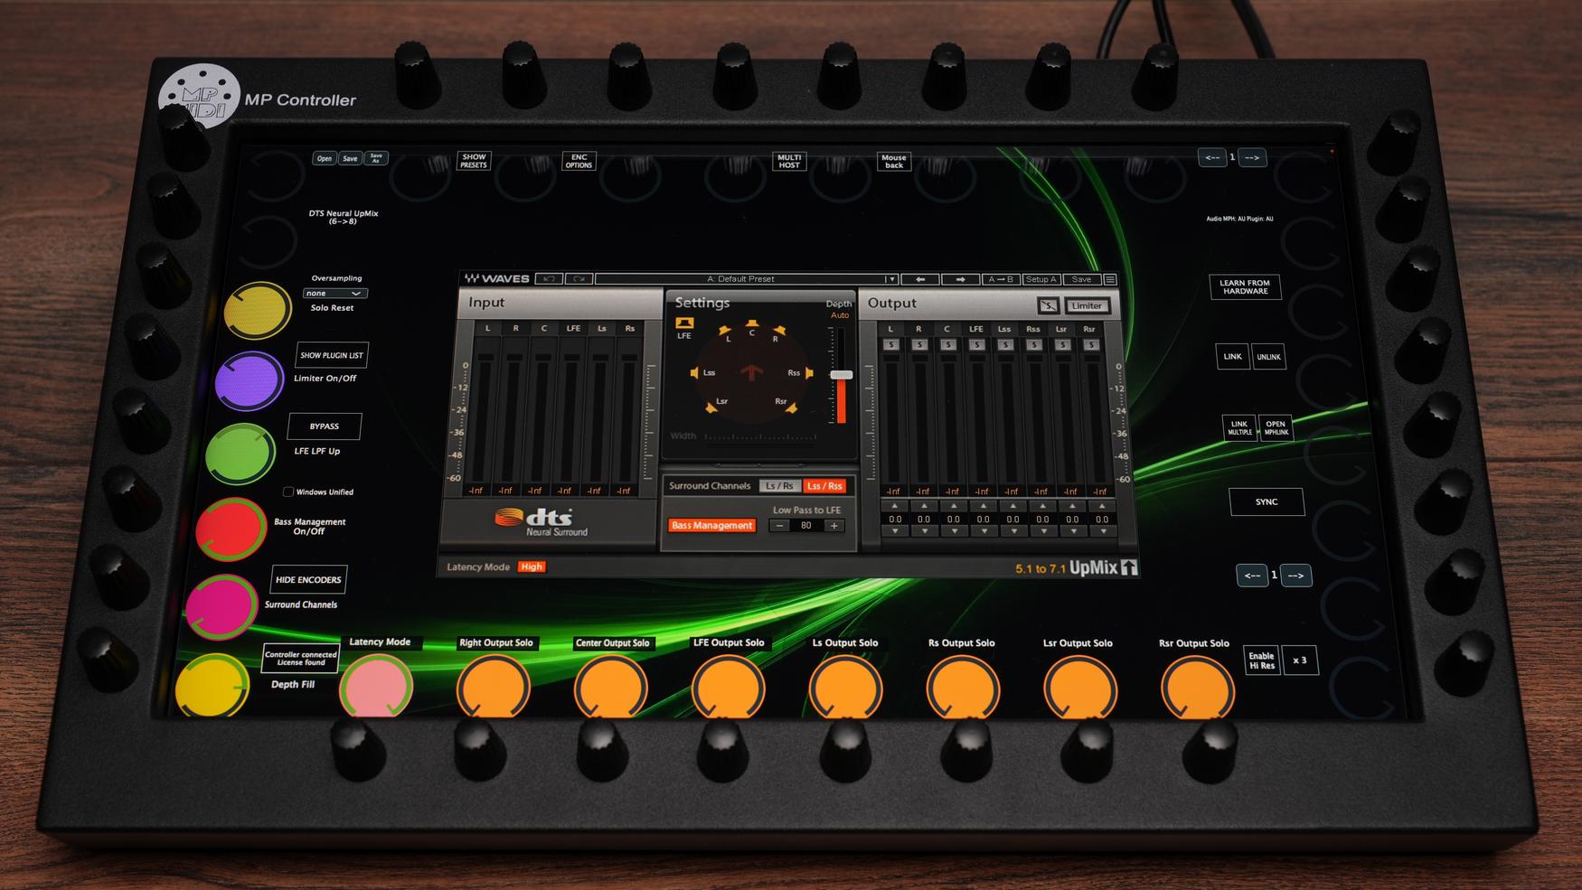This screenshot has height=890, width=1582.
Task: Raise Rss output trim with up arrow
Action: point(1042,506)
